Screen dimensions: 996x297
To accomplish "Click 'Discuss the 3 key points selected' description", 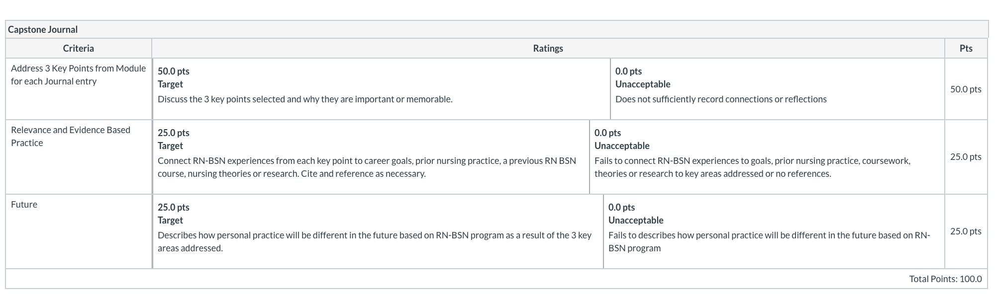I will pyautogui.click(x=305, y=99).
